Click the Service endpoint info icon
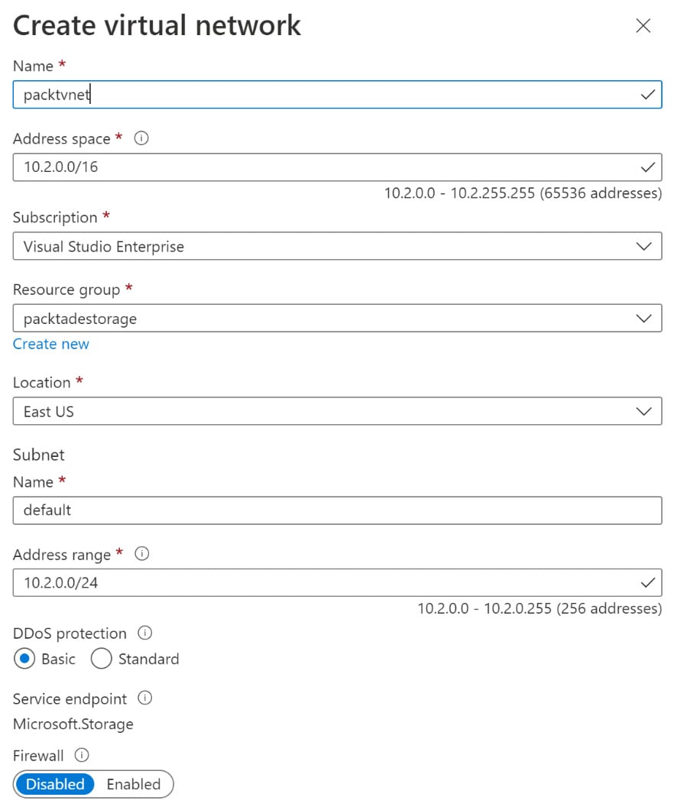This screenshot has width=674, height=810. tap(145, 698)
